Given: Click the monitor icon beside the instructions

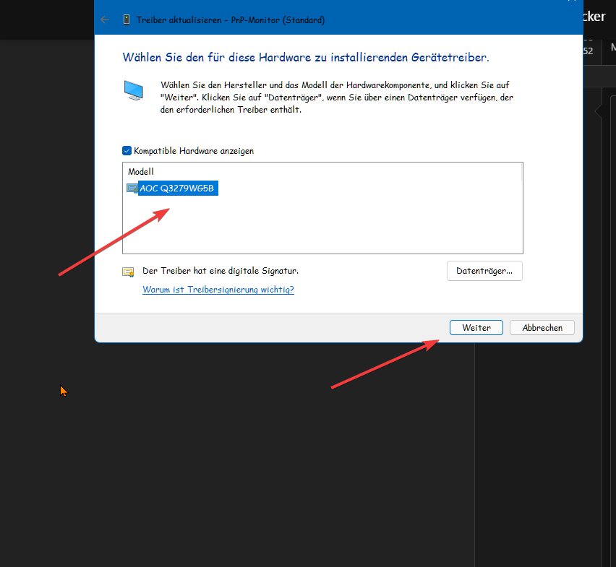Looking at the screenshot, I should (x=134, y=90).
